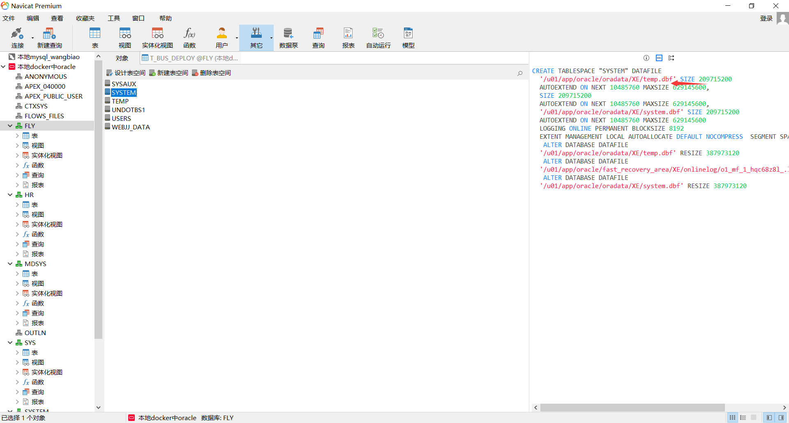Image resolution: width=789 pixels, height=423 pixels.
Task: Click the tree pane vertical scrollbar
Action: (x=98, y=199)
